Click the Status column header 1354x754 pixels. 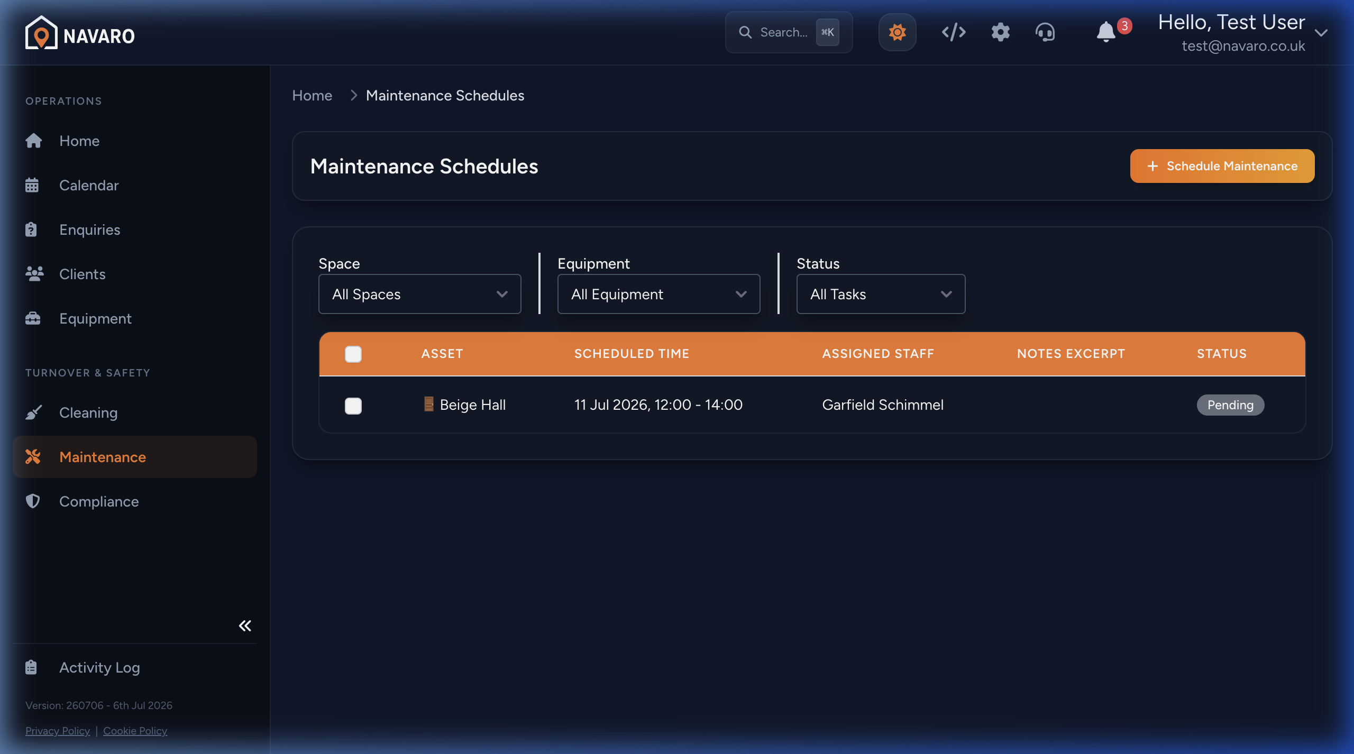1222,354
